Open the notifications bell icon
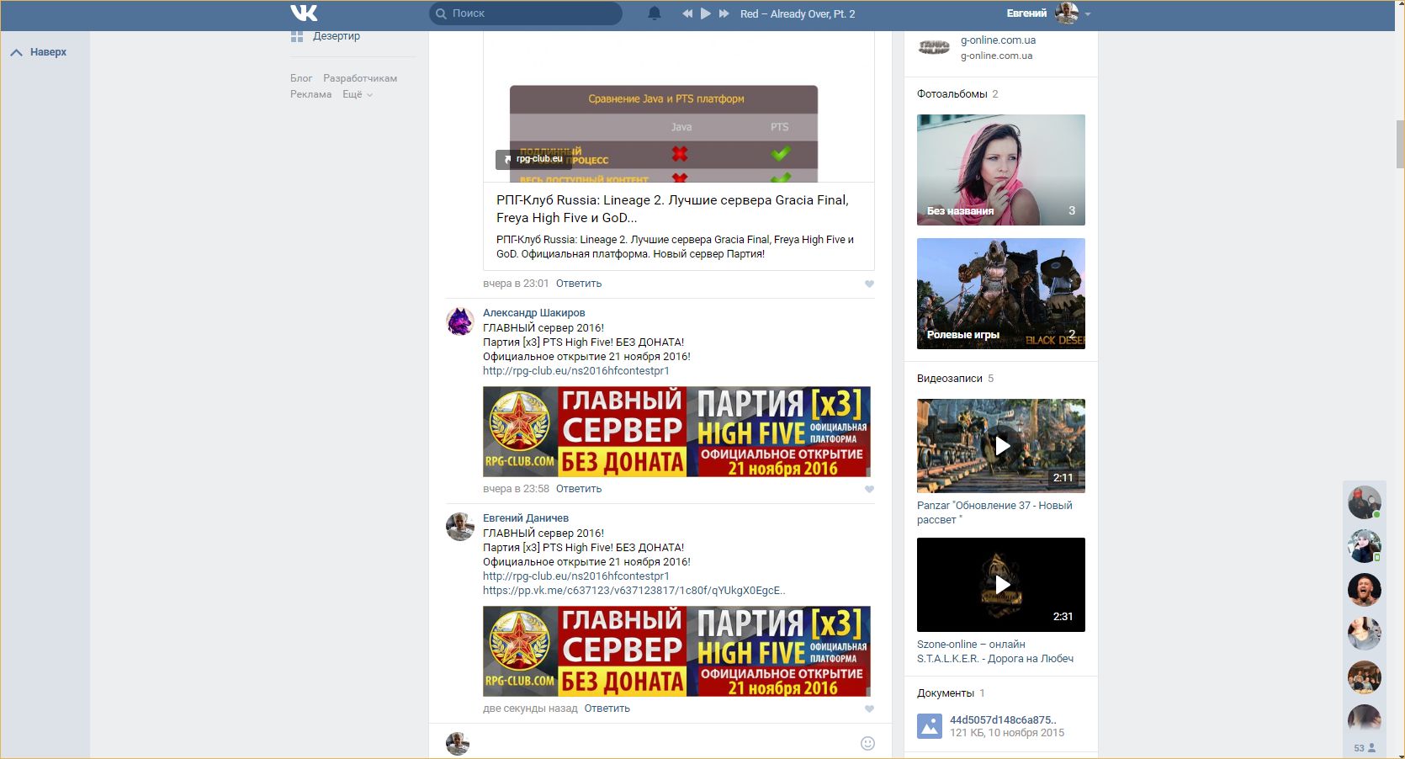Viewport: 1405px width, 759px height. (x=654, y=13)
